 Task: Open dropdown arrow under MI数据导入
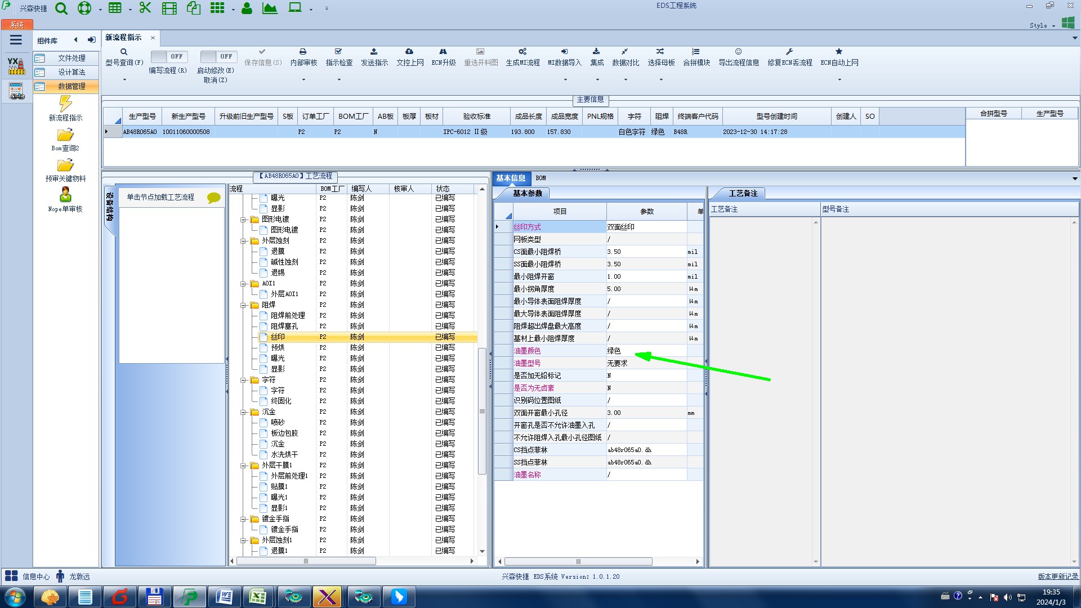565,80
